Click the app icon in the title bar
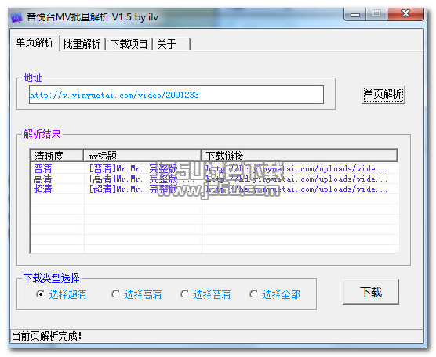This screenshot has height=357, width=436. [x=16, y=17]
